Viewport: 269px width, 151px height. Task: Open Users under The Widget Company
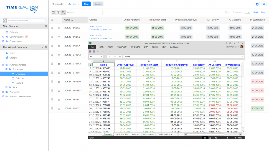[12, 53]
